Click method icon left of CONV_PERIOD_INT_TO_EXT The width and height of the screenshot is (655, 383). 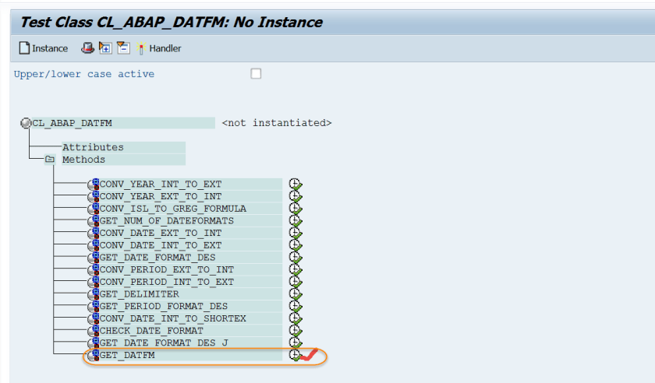94,282
